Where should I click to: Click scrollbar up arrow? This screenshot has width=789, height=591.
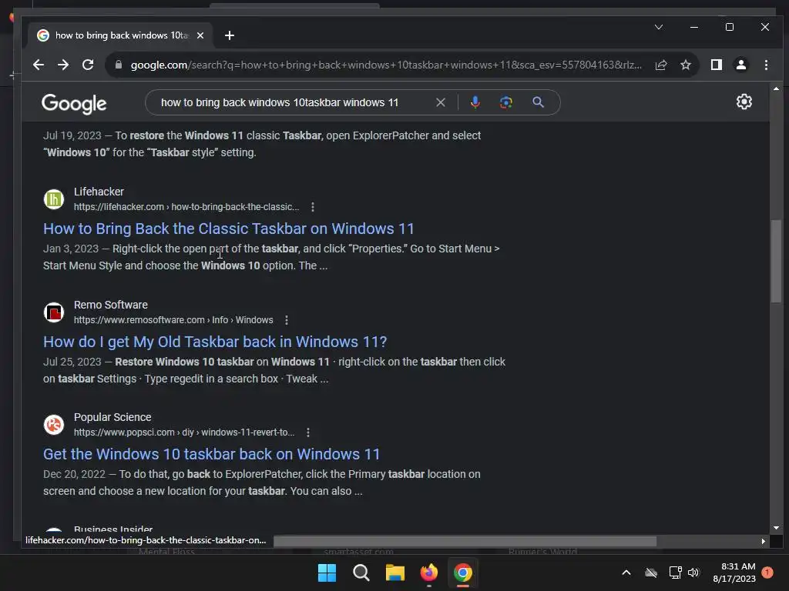(x=776, y=89)
